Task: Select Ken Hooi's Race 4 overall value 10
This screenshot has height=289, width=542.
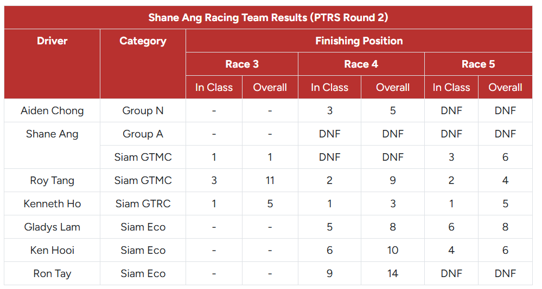Action: pyautogui.click(x=393, y=251)
